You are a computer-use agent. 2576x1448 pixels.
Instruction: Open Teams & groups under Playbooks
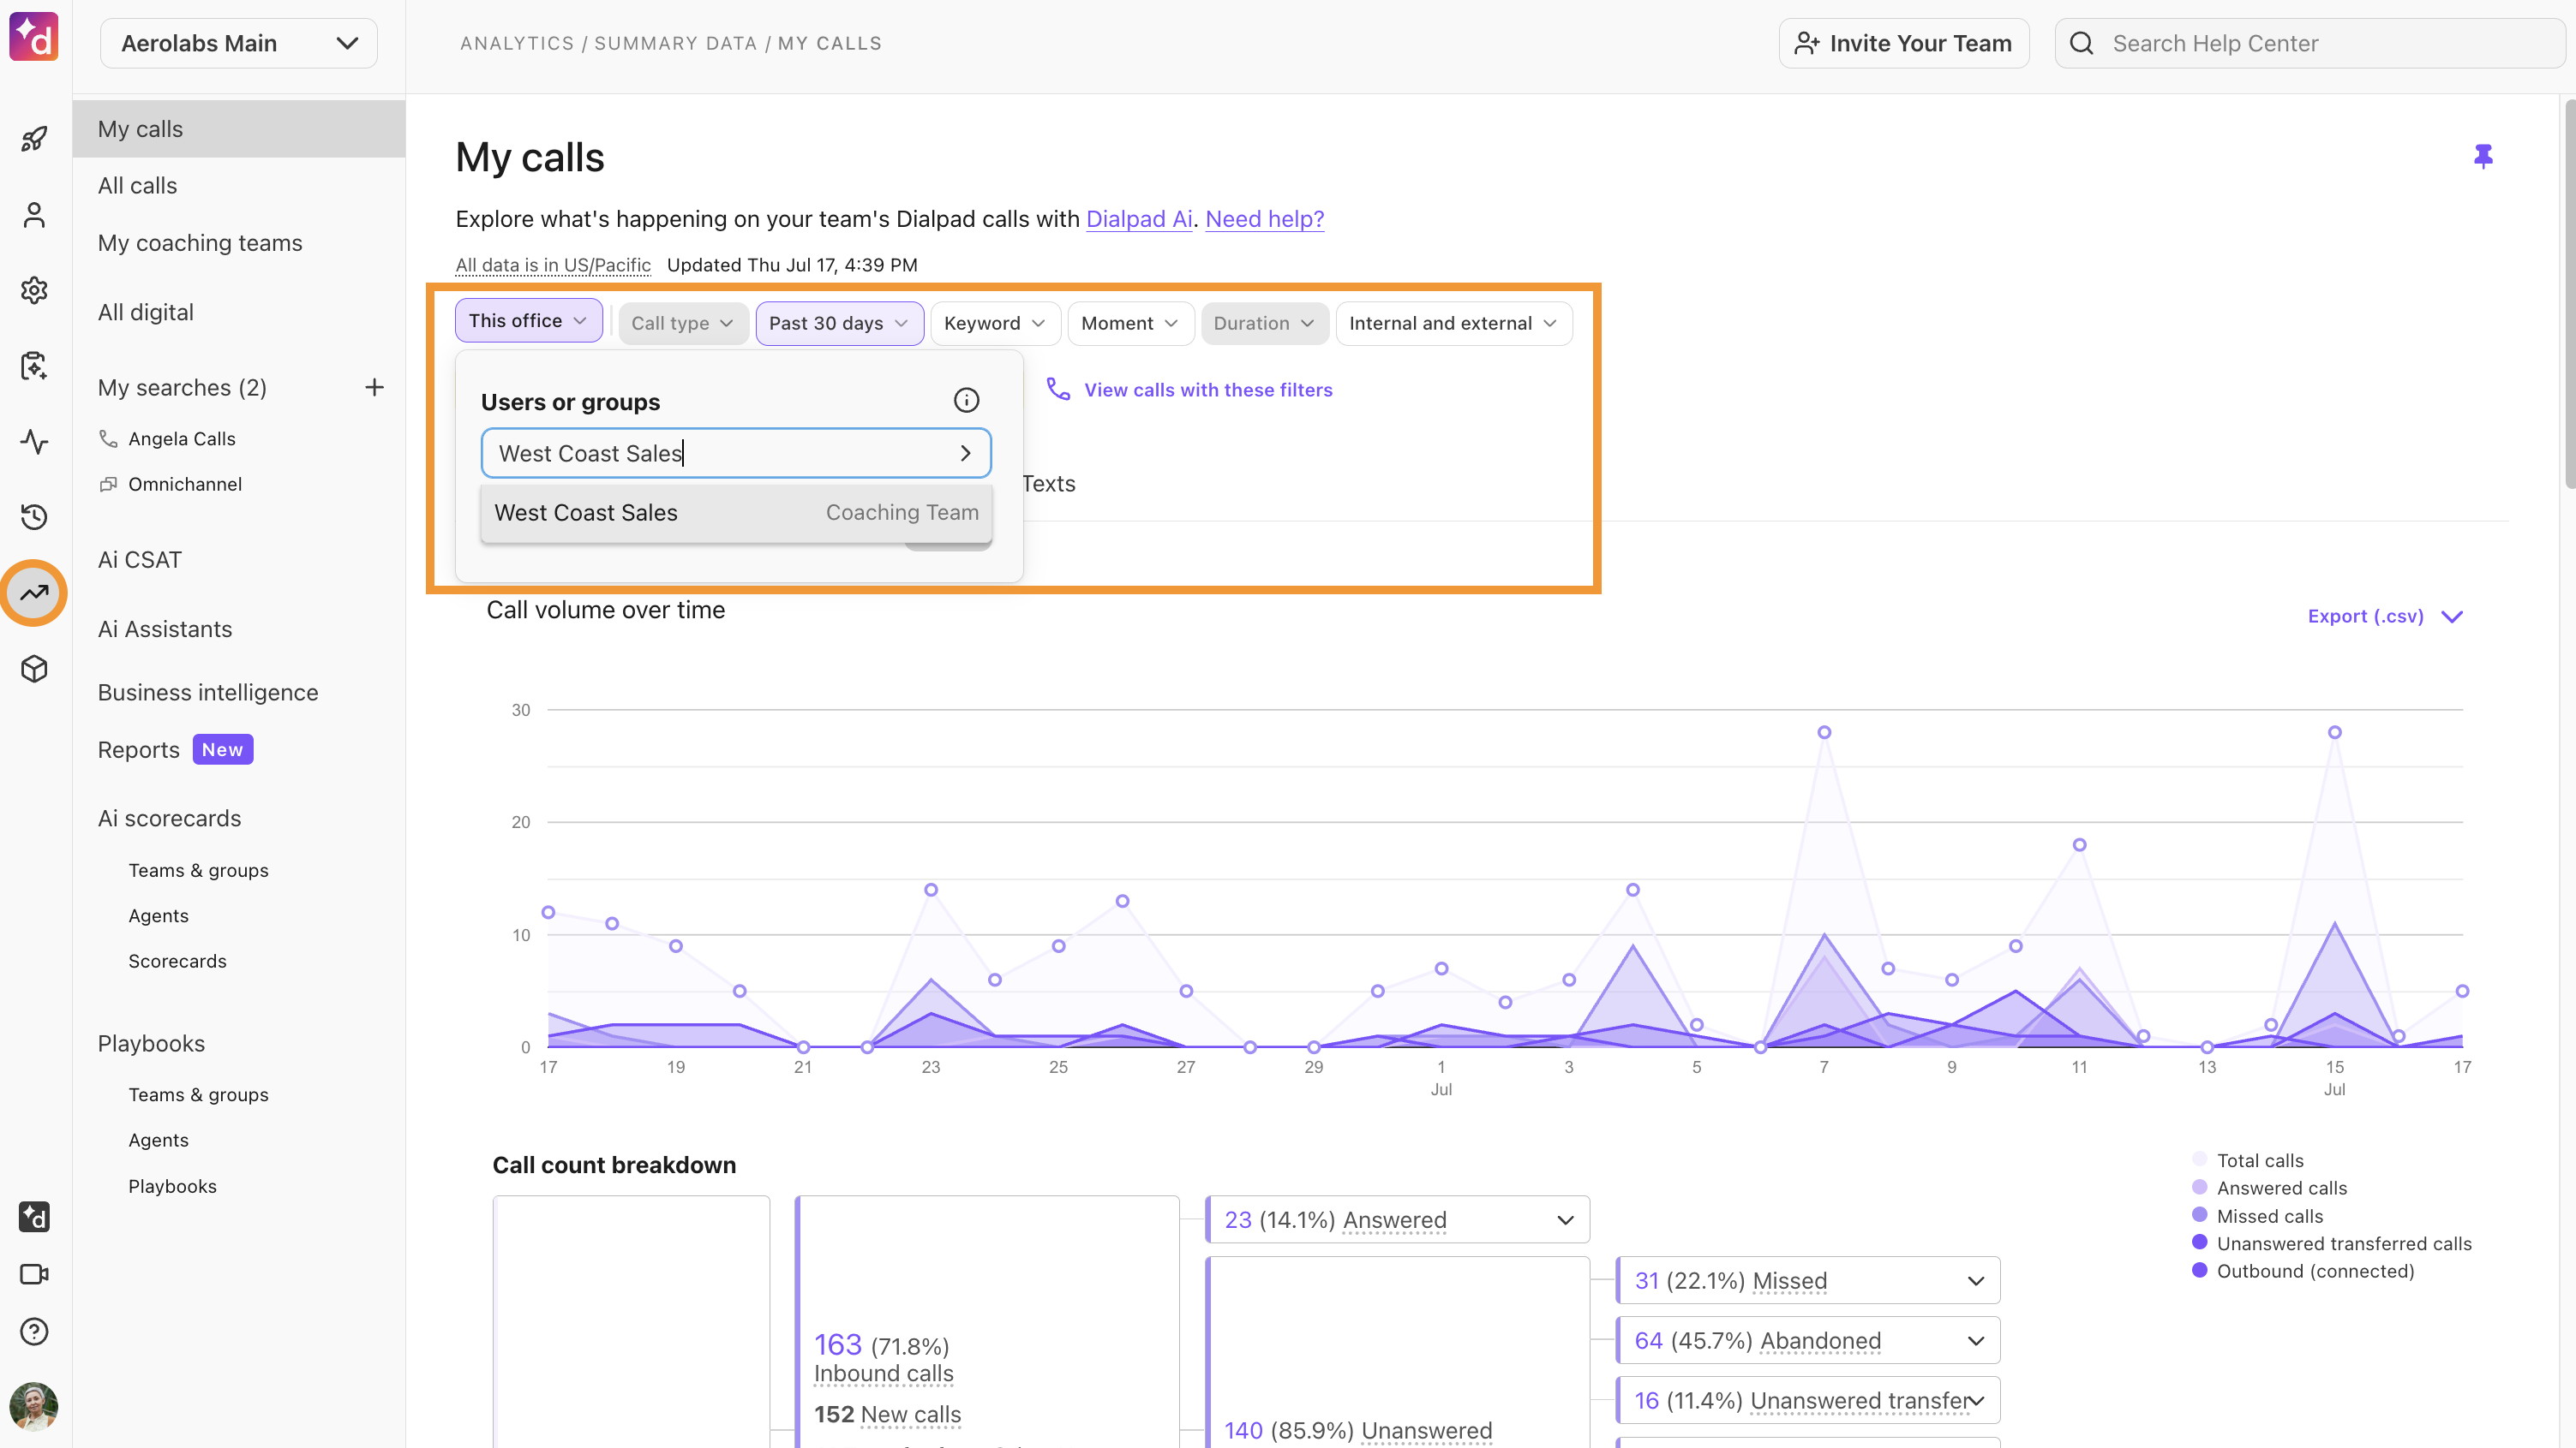click(x=198, y=1094)
